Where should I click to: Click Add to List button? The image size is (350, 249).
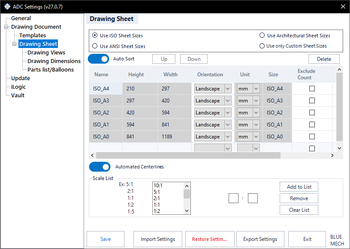299,187
